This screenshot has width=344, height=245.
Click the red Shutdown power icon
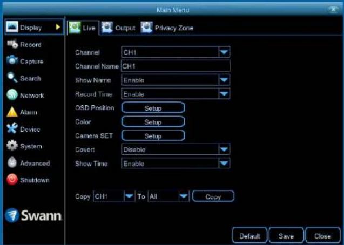click(12, 180)
